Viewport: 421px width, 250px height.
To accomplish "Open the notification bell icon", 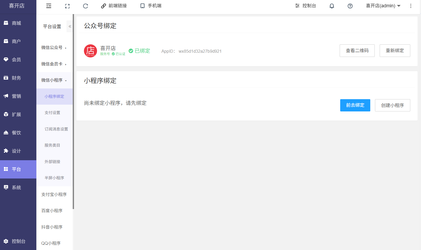I will coord(332,6).
